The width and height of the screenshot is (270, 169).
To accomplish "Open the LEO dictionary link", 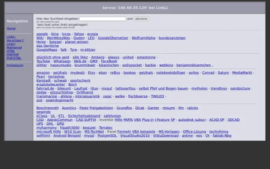I will [x=91, y=38].
